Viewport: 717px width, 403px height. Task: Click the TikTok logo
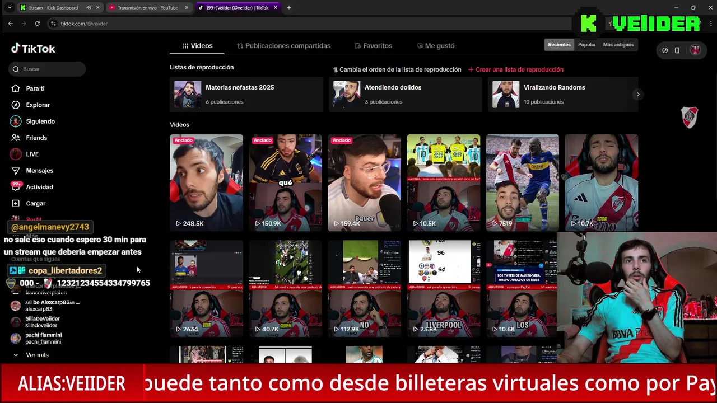coord(33,49)
